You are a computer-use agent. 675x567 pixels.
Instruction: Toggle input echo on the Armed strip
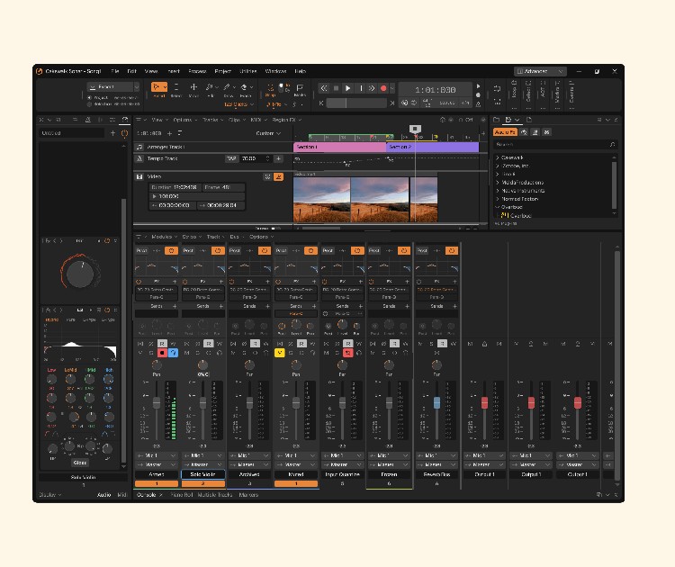173,353
